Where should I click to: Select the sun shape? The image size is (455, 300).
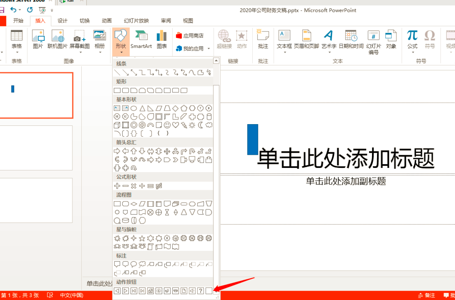coord(192,125)
